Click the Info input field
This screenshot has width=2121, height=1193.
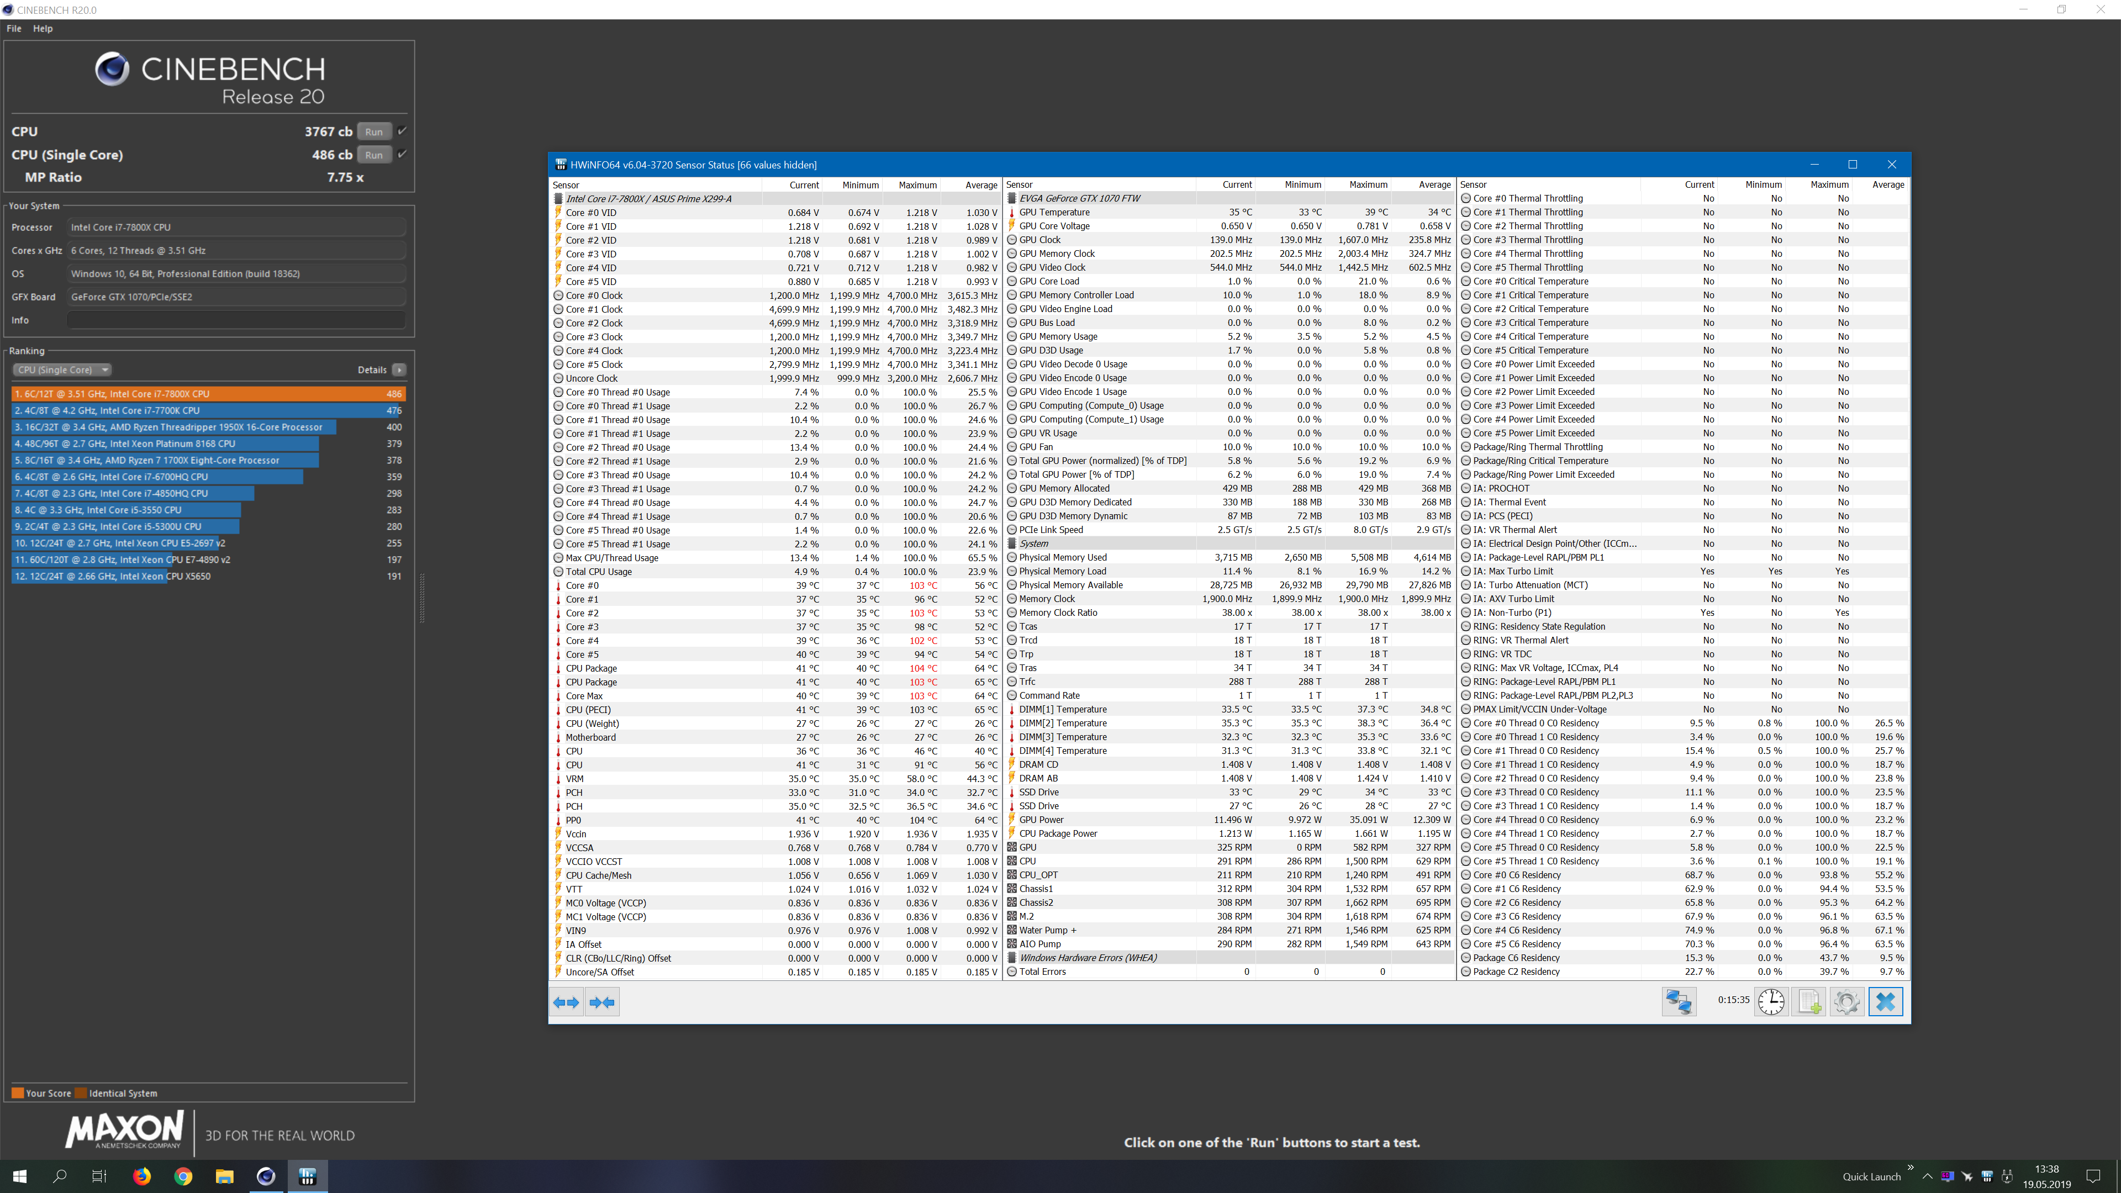click(236, 320)
